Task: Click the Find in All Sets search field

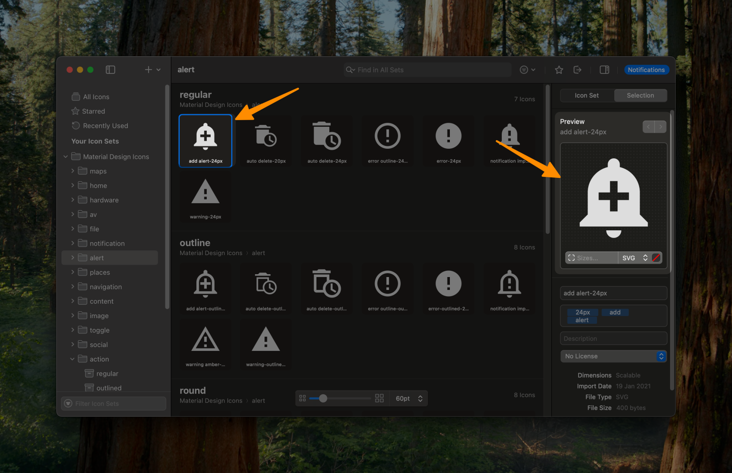Action: coord(427,70)
